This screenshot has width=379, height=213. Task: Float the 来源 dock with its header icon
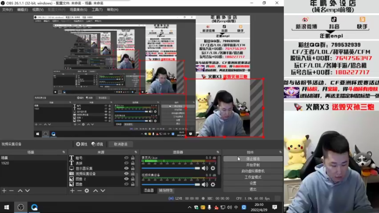pos(136,152)
